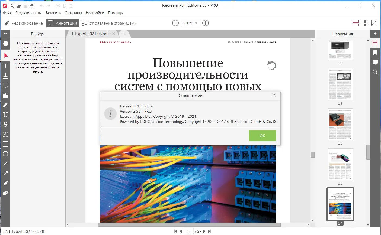
Task: Collapse the left tools panel
Action: click(5, 34)
